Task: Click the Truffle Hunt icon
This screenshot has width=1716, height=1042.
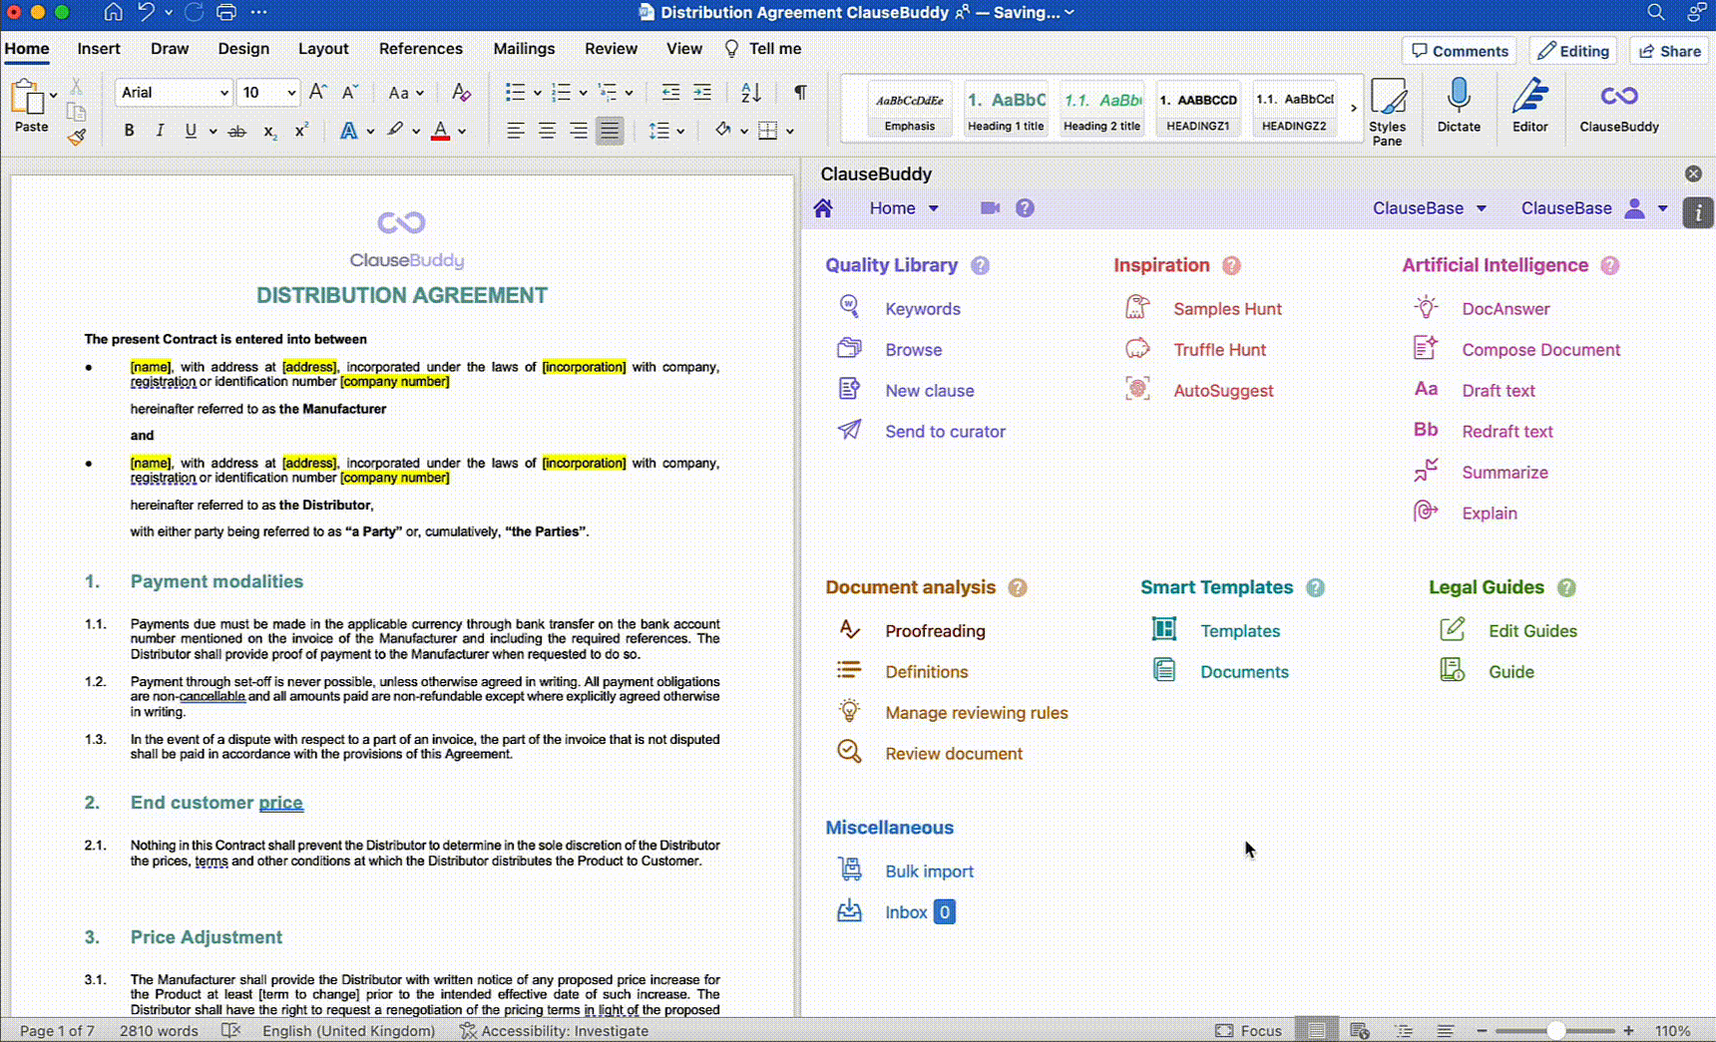Action: 1137,349
